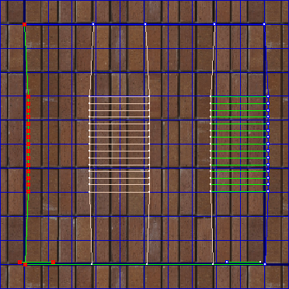
Task: Select the red vertex right of bottom-left corner
Action: tap(53, 263)
